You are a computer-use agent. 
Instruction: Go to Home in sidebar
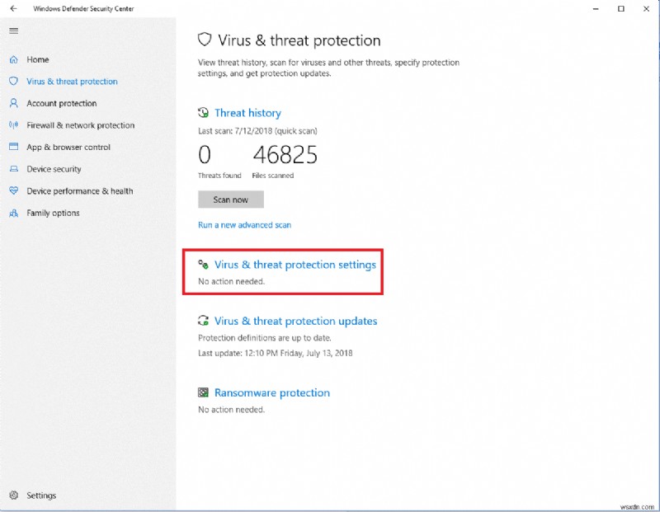tap(38, 59)
